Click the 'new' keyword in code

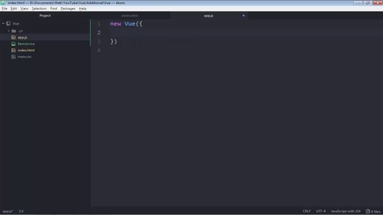[115, 24]
